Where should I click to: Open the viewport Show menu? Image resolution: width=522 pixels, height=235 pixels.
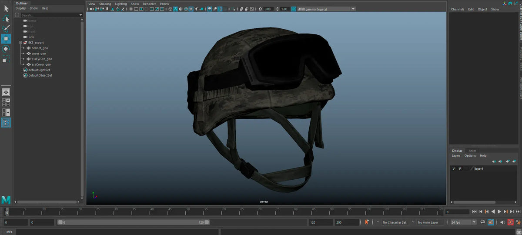(135, 3)
